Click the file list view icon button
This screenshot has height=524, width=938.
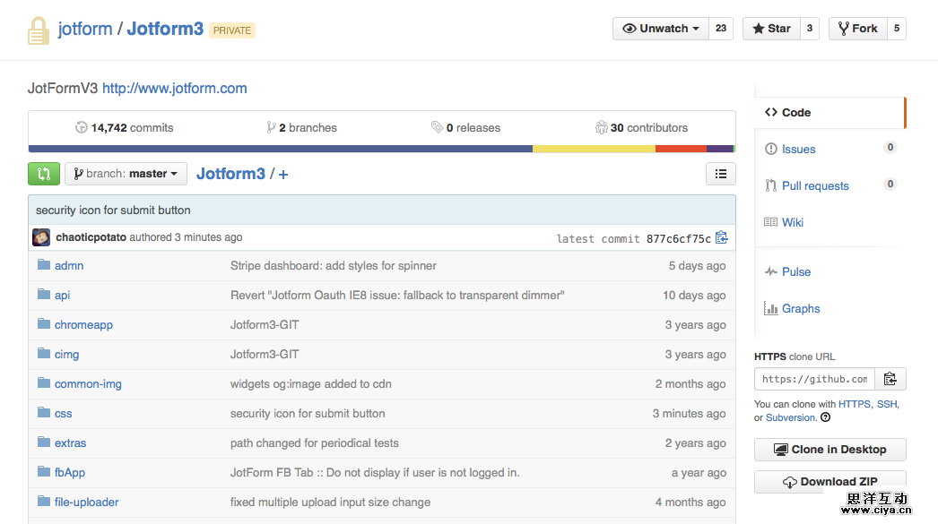[721, 174]
